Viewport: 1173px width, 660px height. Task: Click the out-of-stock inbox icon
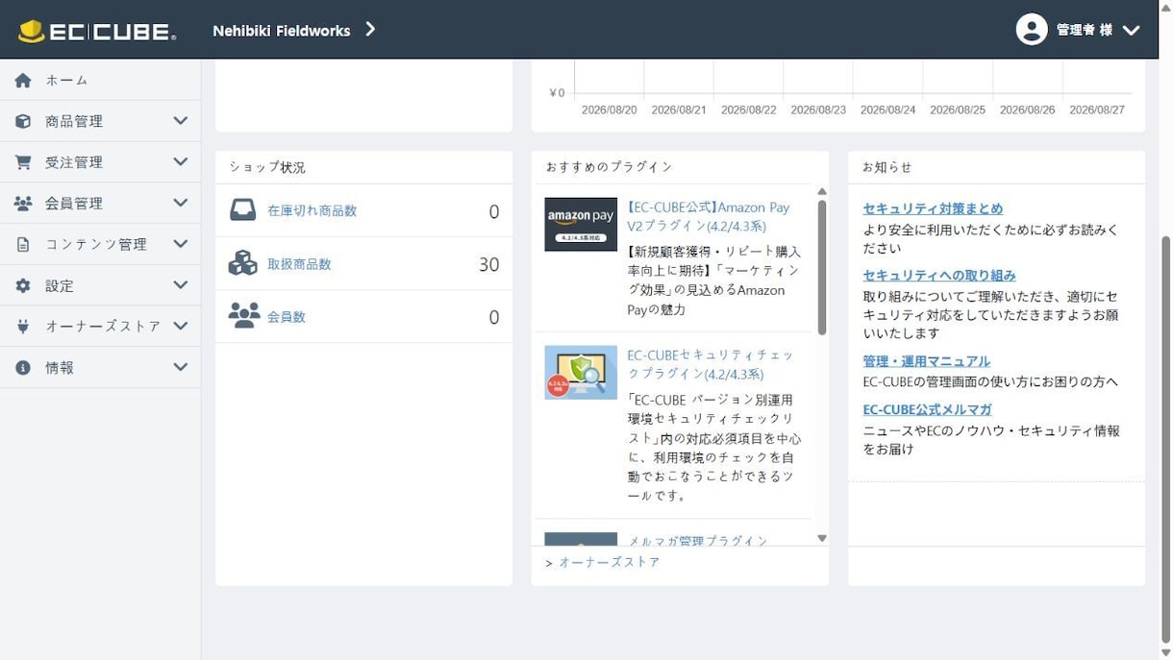[x=243, y=210]
